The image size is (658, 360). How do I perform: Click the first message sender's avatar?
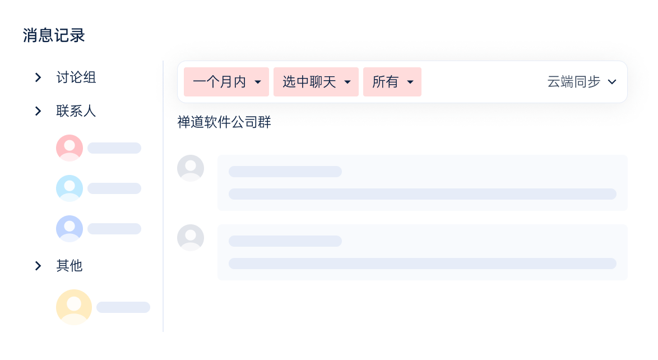click(x=191, y=168)
